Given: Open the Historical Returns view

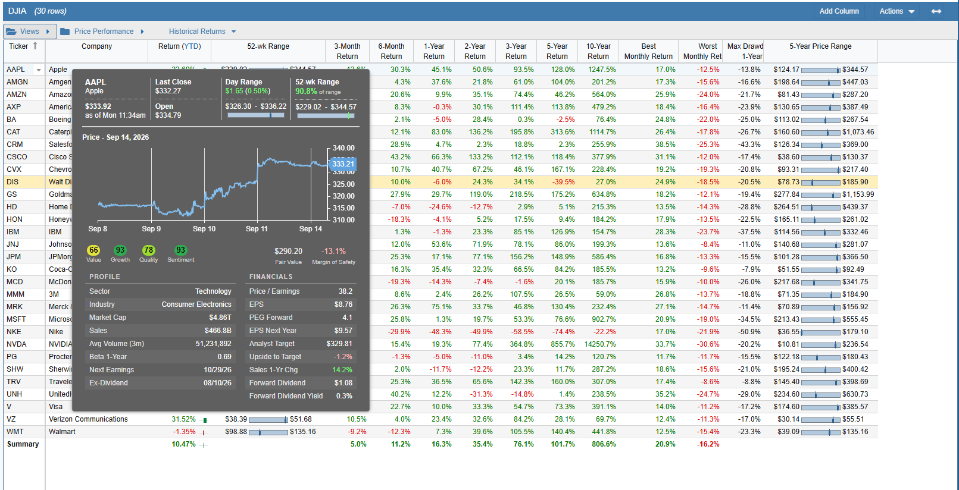Looking at the screenshot, I should [x=197, y=32].
